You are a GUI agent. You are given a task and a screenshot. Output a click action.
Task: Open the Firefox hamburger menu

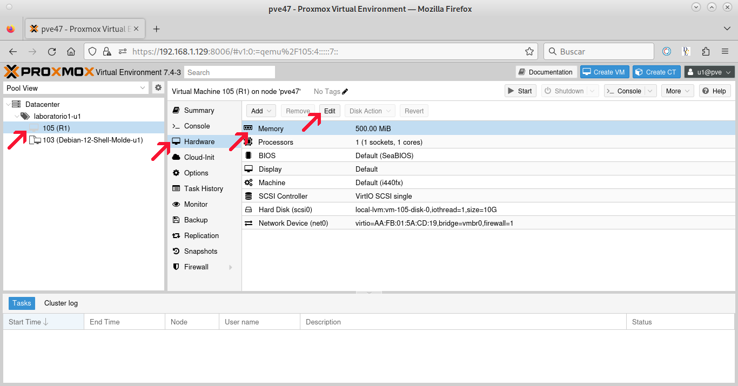point(726,52)
